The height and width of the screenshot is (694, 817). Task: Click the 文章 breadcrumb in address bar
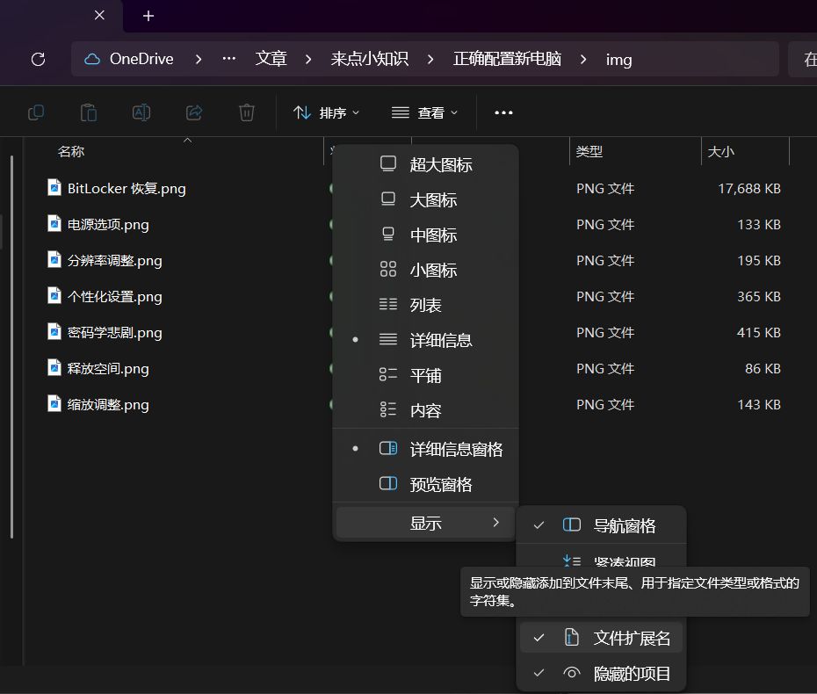coord(271,59)
